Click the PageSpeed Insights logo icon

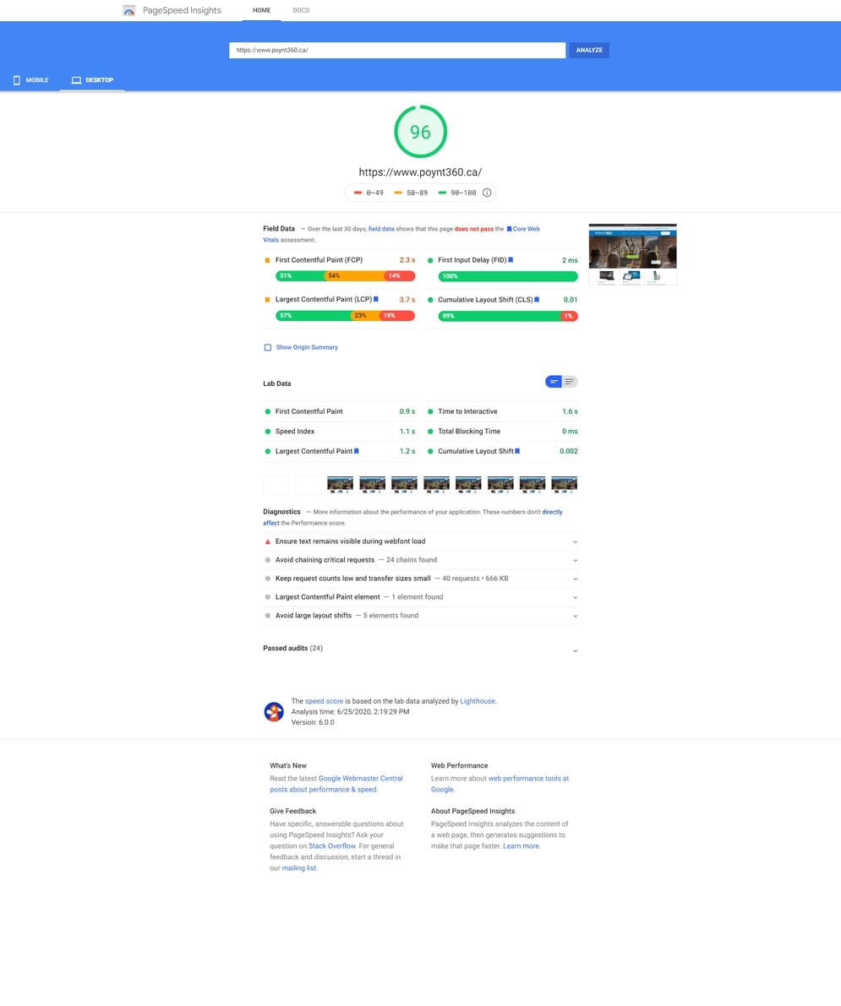click(x=128, y=11)
